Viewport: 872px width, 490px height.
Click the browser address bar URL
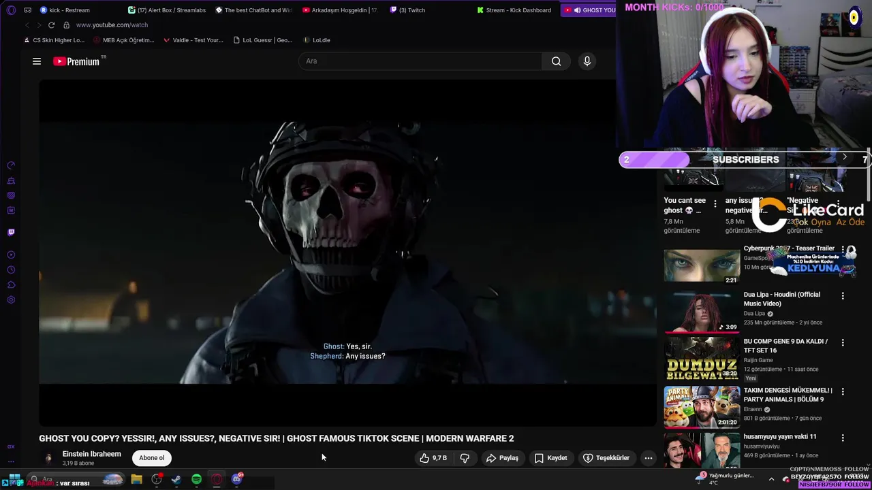tap(112, 25)
